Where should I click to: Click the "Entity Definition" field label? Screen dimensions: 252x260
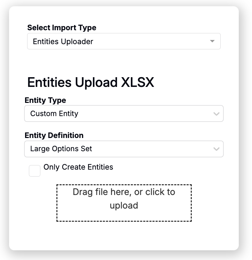pos(54,135)
